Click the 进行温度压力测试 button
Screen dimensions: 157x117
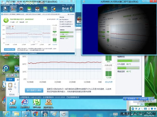(34, 90)
